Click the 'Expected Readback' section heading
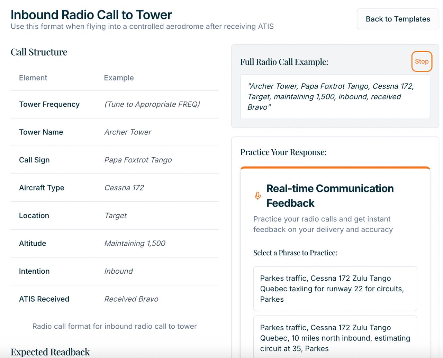Image resolution: width=443 pixels, height=358 pixels. coord(50,352)
